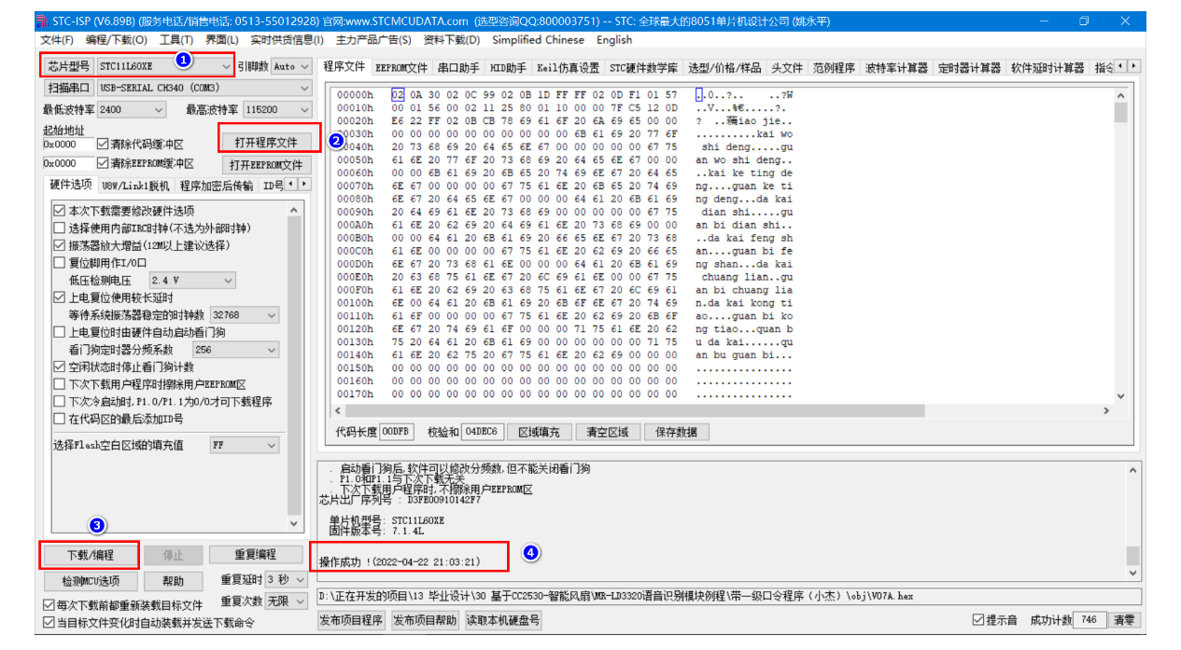Click the hex view horizontal scrollbar right arrow

point(1107,410)
